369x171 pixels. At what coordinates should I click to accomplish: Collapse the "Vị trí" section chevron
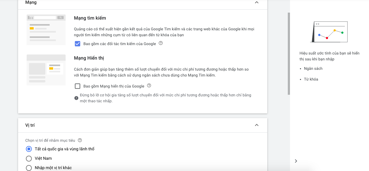click(257, 125)
